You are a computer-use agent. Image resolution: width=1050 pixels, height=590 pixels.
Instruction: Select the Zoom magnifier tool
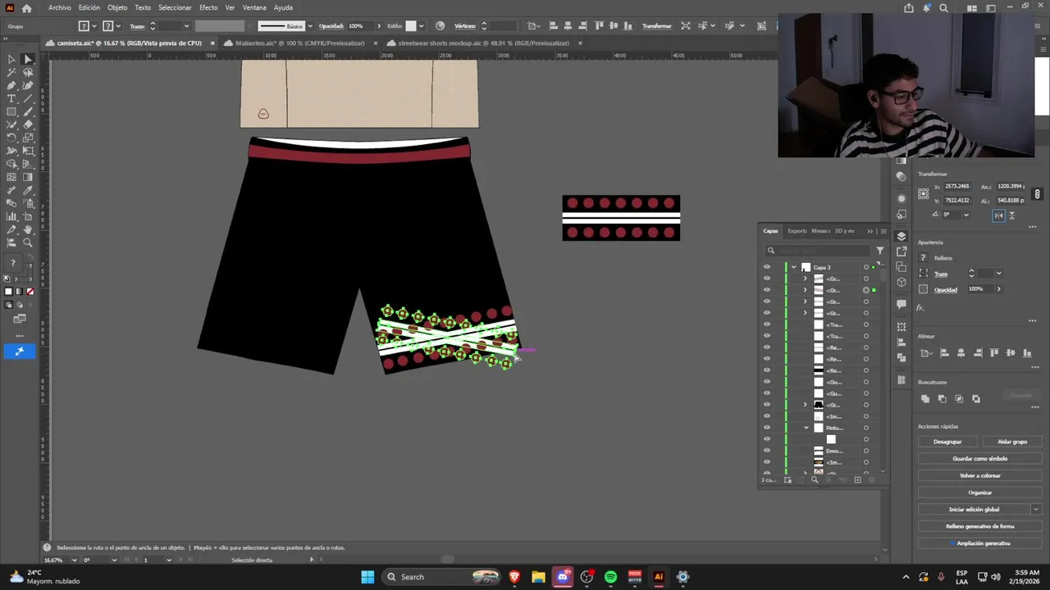[28, 243]
